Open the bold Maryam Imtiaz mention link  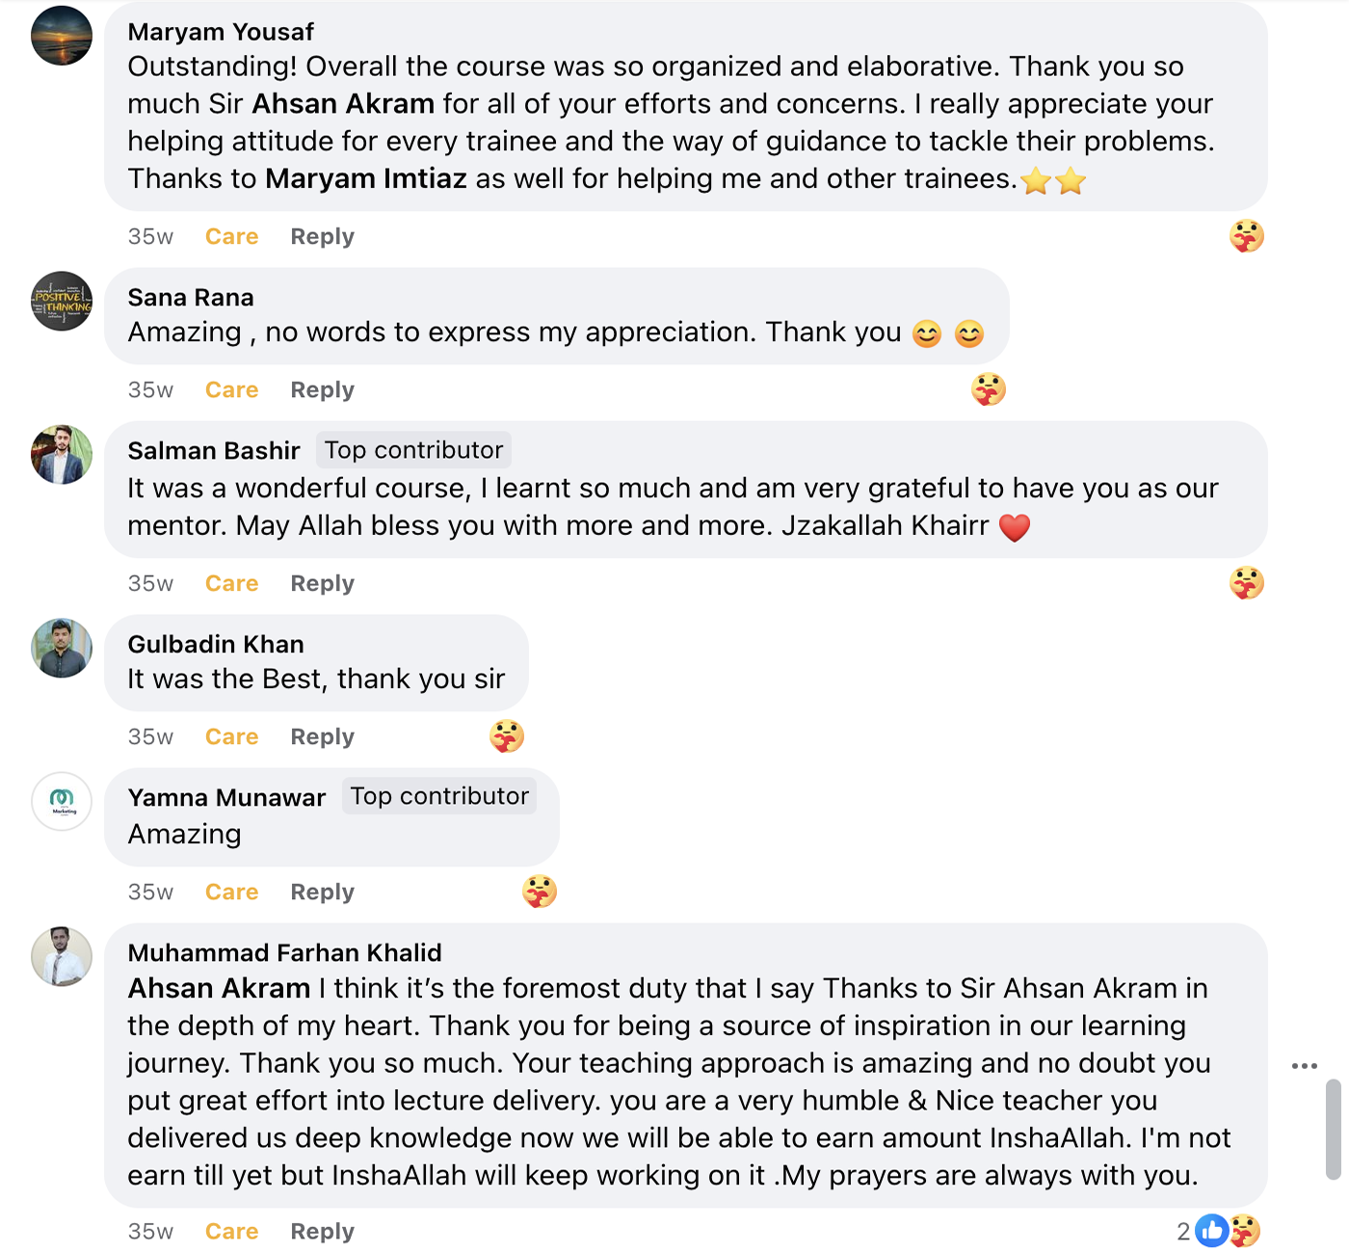(366, 179)
